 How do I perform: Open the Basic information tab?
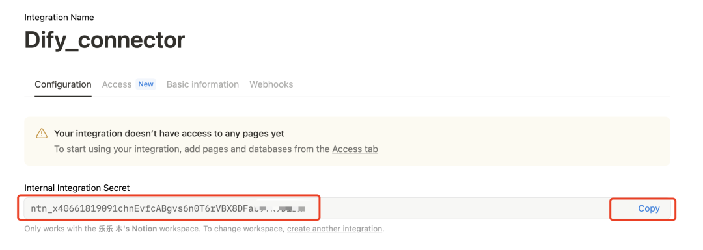tap(202, 84)
